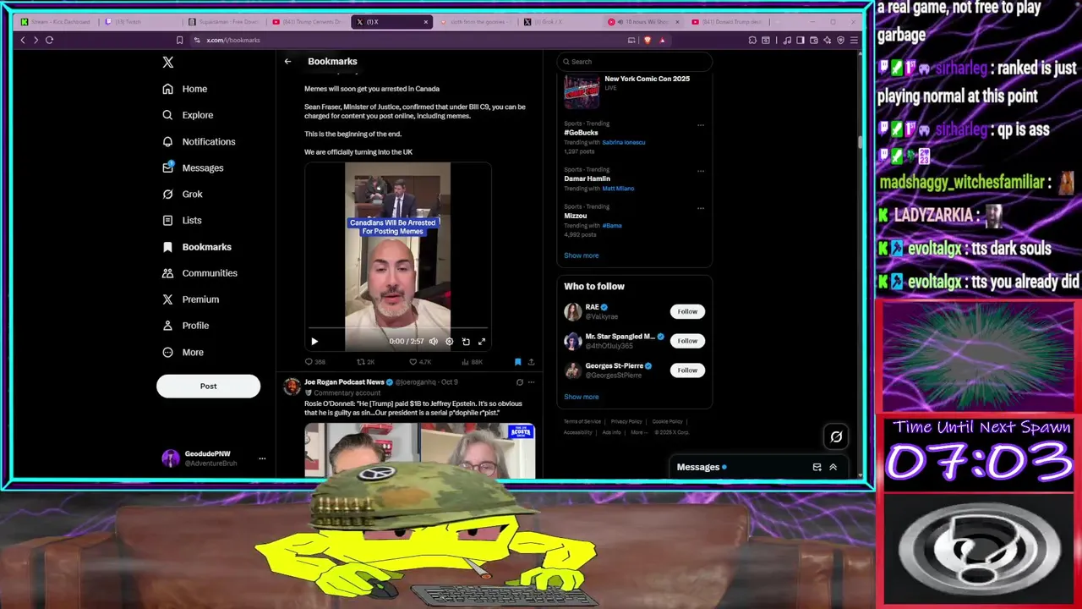Open the Terms of Service link
The image size is (1082, 609).
pos(582,421)
